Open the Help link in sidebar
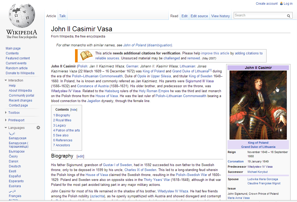The width and height of the screenshot is (297, 202). [12, 86]
